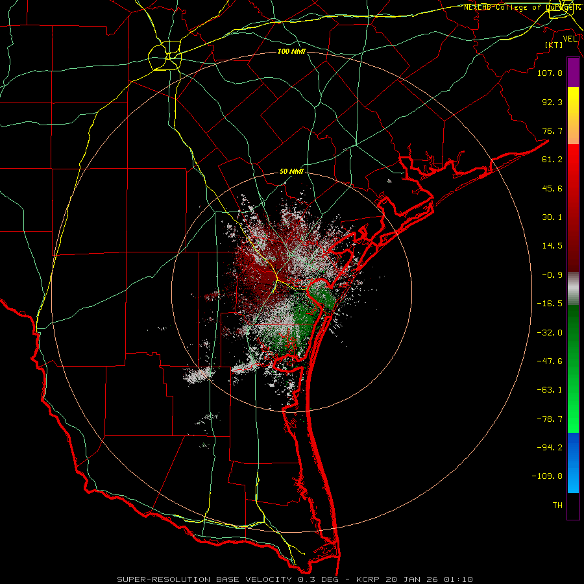Image resolution: width=584 pixels, height=584 pixels.
Task: Click the [KT] units label
Action: 554,45
